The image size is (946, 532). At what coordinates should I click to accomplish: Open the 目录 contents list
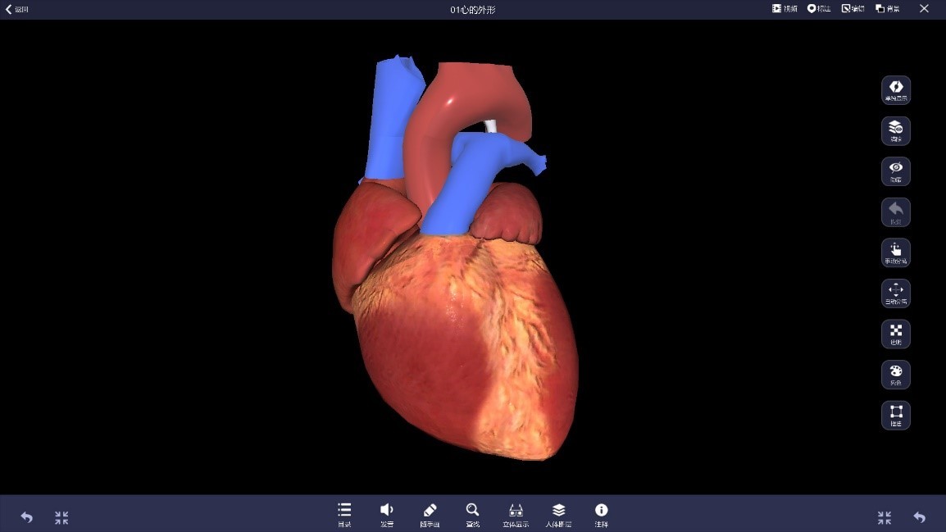pyautogui.click(x=344, y=515)
